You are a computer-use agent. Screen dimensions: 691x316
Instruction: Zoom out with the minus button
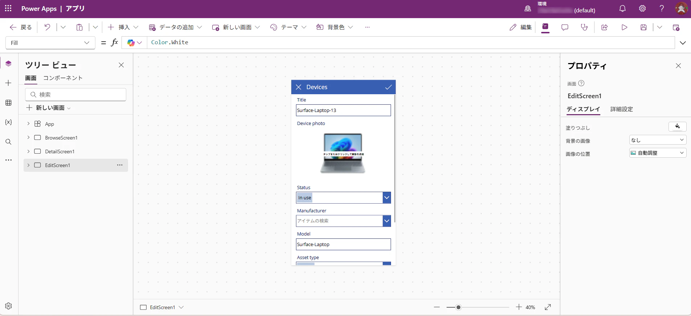pos(437,307)
